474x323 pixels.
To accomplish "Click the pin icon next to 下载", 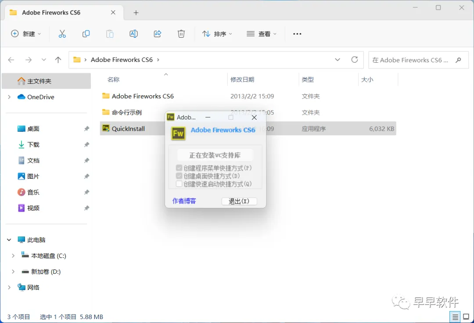I will coord(87,144).
